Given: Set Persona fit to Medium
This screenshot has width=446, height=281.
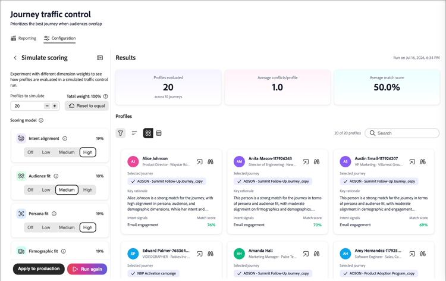Looking at the screenshot, I should tap(67, 227).
